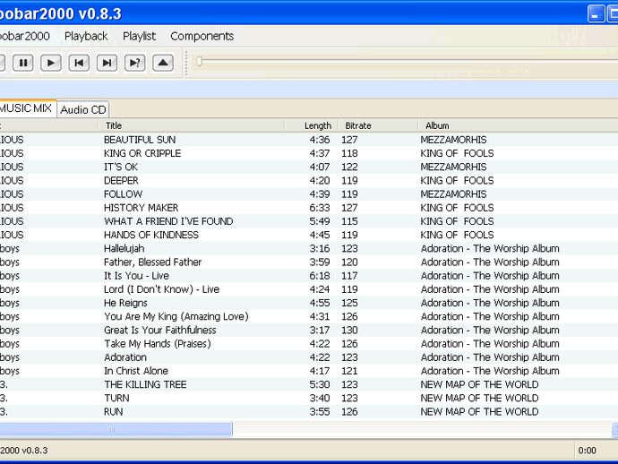Select the track Father, Blessed Father
This screenshot has height=464, width=618.
coord(152,262)
